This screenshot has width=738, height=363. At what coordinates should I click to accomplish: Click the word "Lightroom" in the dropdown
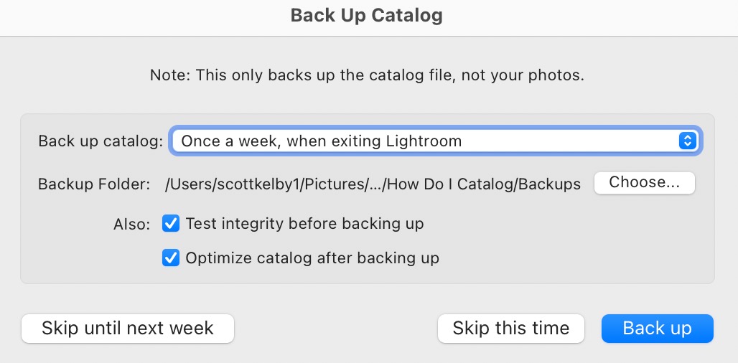point(424,141)
